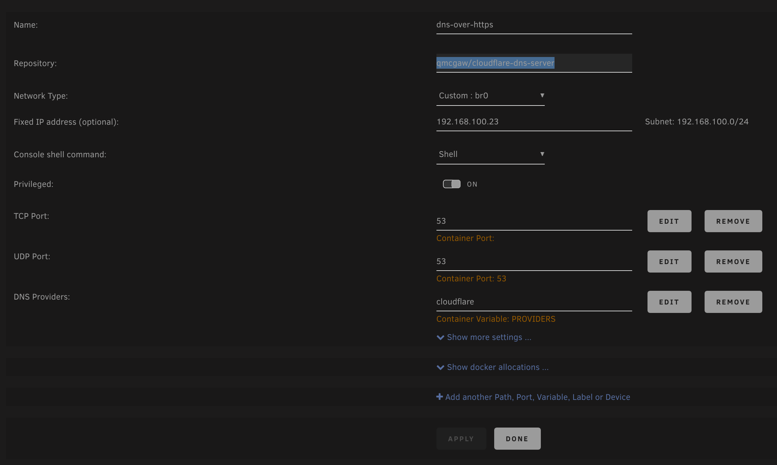Click the EDIT button for TCP Port

pyautogui.click(x=669, y=221)
